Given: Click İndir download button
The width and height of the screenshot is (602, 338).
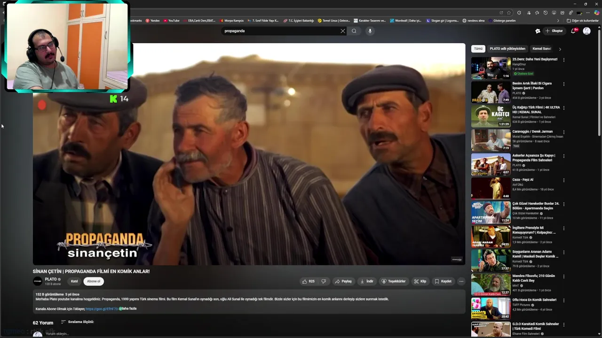Looking at the screenshot, I should tap(367, 281).
